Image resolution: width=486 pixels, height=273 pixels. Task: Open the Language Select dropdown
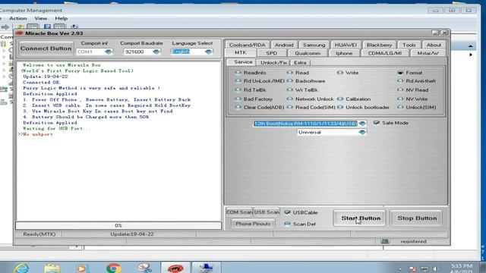209,52
